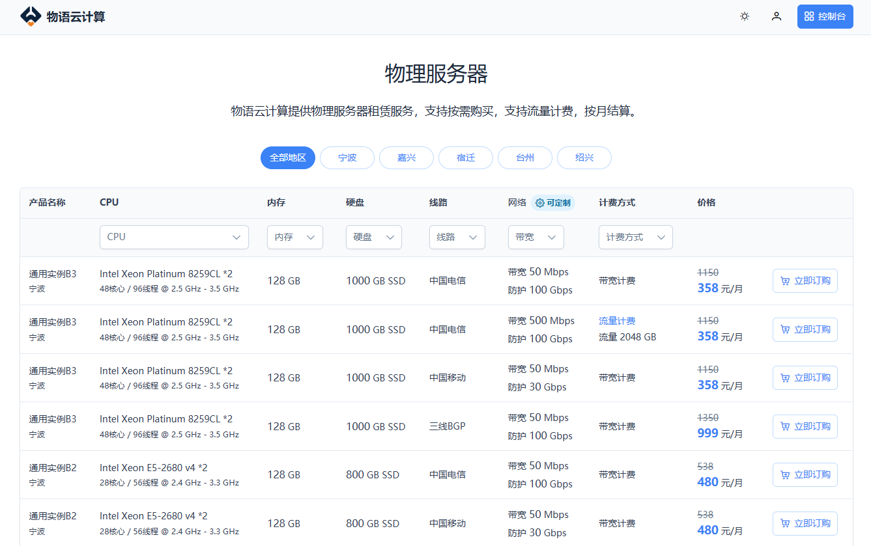Click the 物语云计算 brand name text
This screenshot has height=546, width=871.
click(x=76, y=17)
